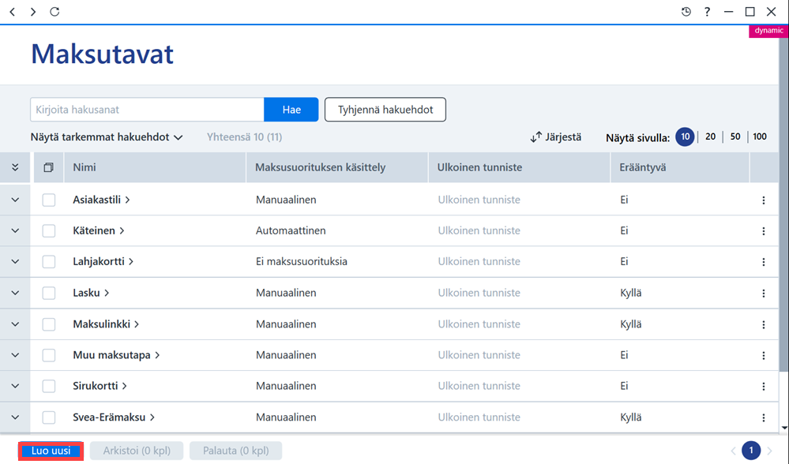Focus the Kirjoita hakusanat search field
The height and width of the screenshot is (464, 789).
147,110
